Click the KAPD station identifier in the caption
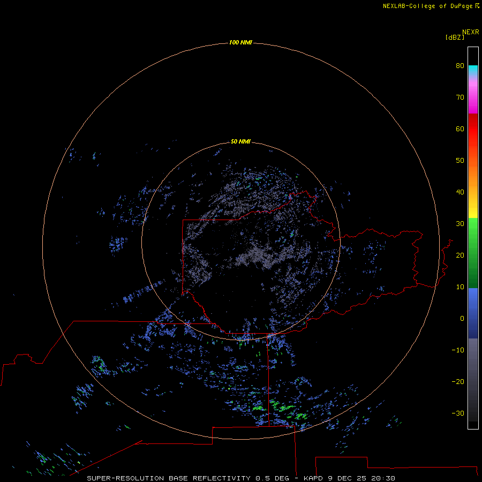This screenshot has width=482, height=482. coord(313,478)
